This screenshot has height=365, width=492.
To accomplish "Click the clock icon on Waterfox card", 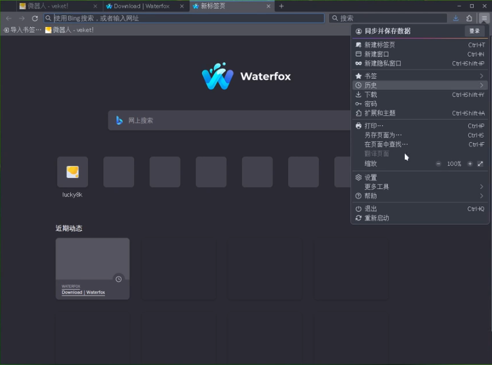I will click(x=119, y=279).
